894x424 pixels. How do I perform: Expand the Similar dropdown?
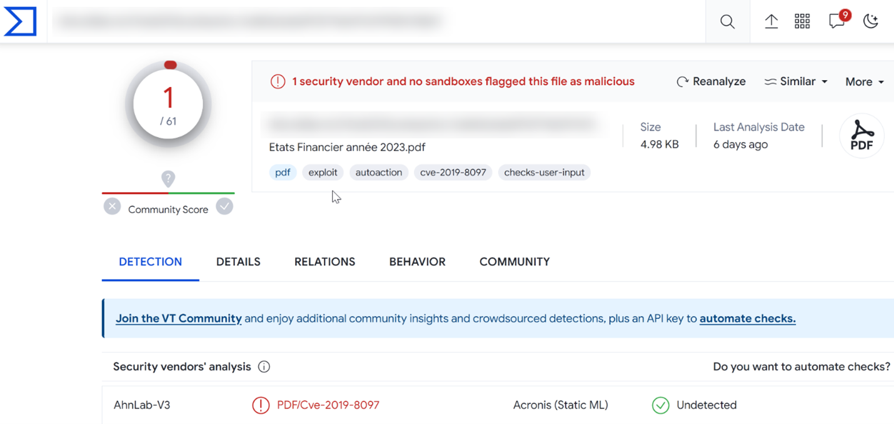(796, 82)
